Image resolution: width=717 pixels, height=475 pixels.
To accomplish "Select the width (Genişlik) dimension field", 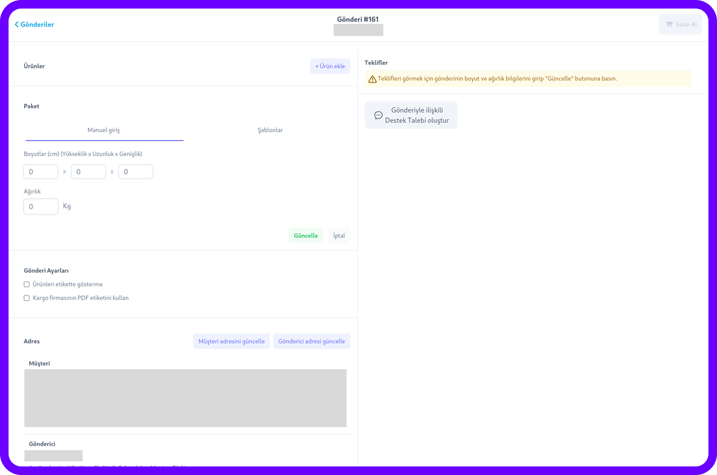I will (136, 172).
